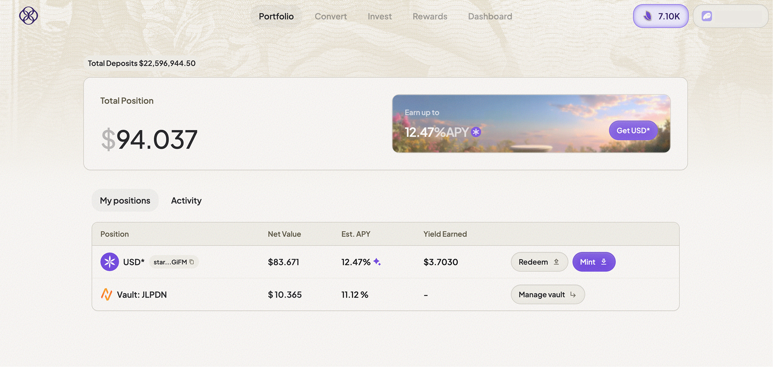Screen dimensions: 773x367
Task: Open the Invest section
Action: (380, 16)
